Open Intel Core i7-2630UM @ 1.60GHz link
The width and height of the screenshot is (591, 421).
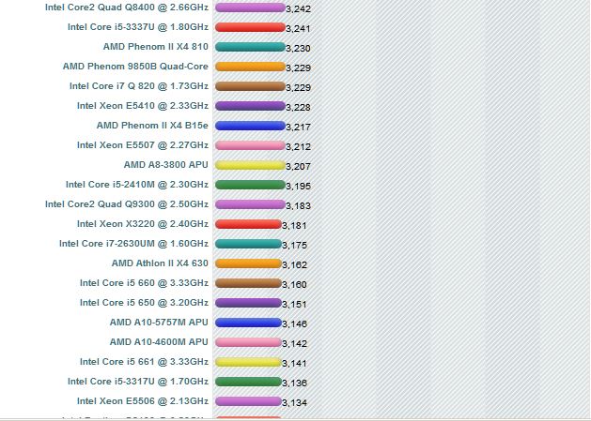tap(133, 244)
